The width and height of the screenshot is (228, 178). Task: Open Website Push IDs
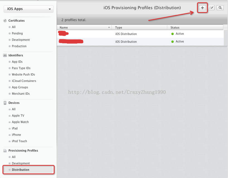(x=23, y=75)
